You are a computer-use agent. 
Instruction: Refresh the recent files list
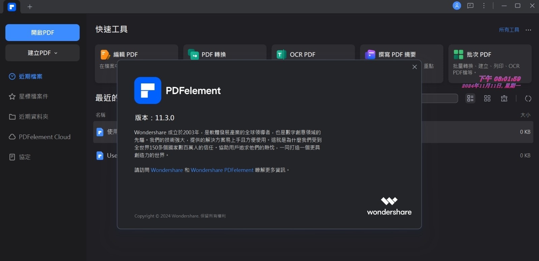pyautogui.click(x=528, y=99)
